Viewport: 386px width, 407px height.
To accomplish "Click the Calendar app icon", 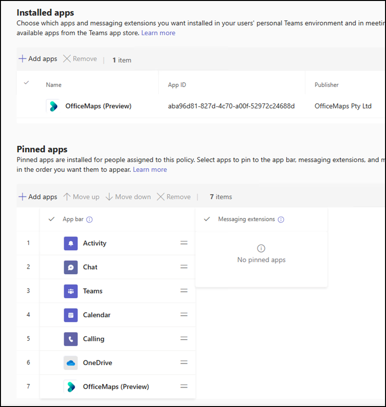I will click(x=71, y=315).
